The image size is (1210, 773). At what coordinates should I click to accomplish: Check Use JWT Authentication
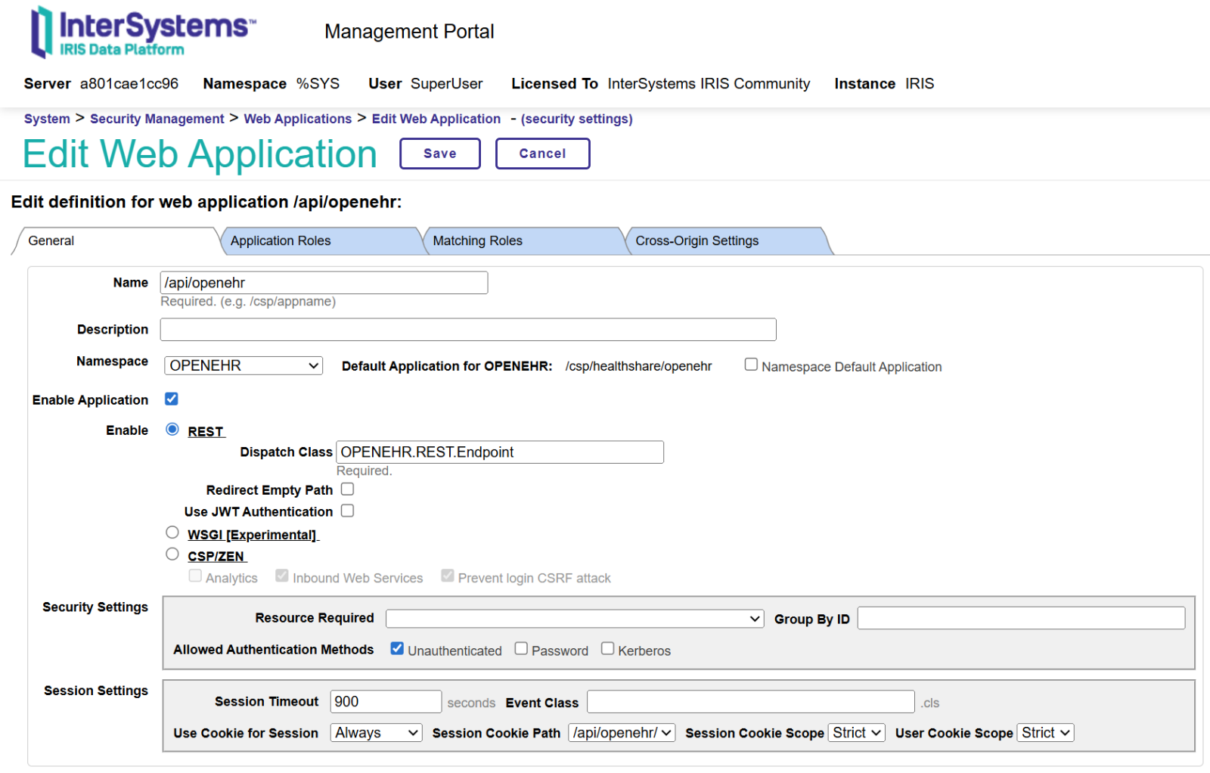coord(347,511)
